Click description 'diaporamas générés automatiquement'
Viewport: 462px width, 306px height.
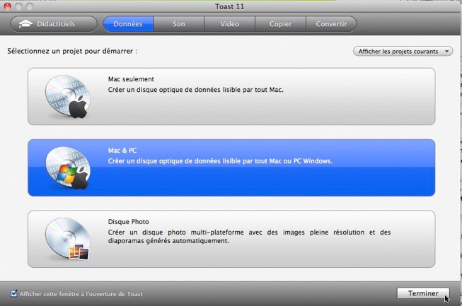click(x=168, y=241)
